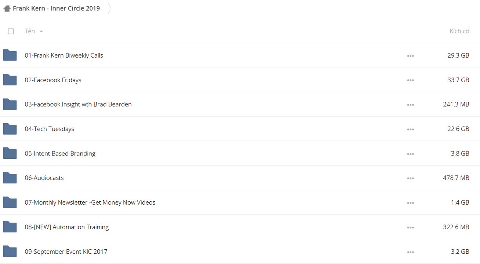Click the home icon in breadcrumb
The height and width of the screenshot is (264, 480).
point(7,8)
